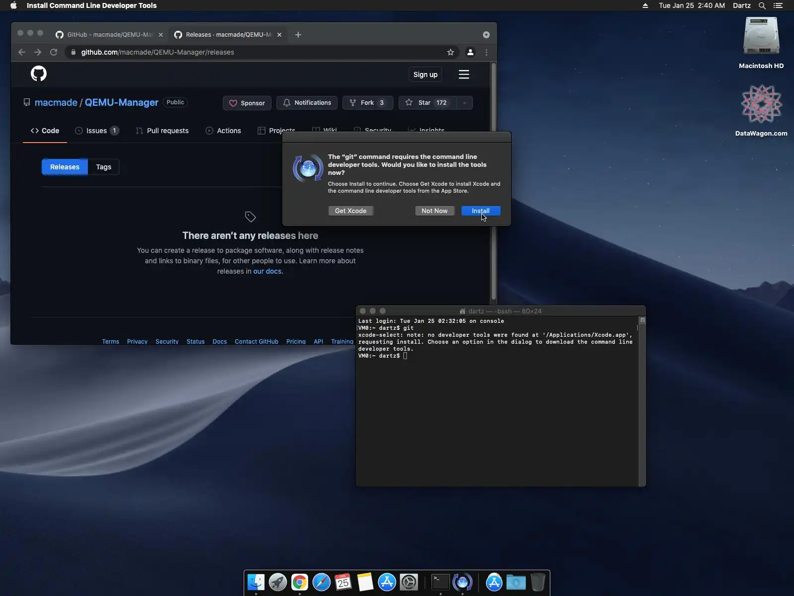Open the repository Code tab

pos(45,131)
